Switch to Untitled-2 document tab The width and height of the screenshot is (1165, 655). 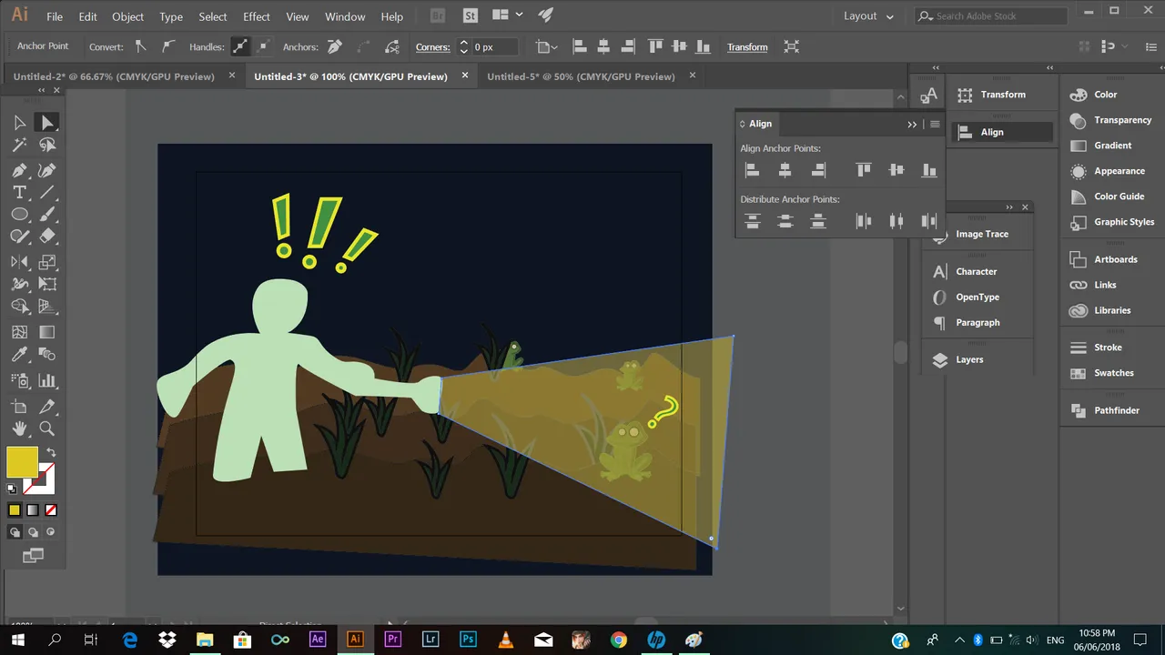click(114, 76)
